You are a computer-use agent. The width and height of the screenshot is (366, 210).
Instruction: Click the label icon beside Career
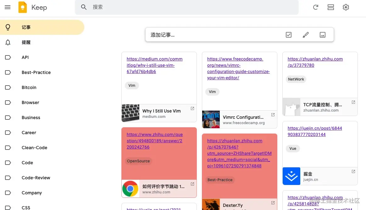pyautogui.click(x=8, y=133)
